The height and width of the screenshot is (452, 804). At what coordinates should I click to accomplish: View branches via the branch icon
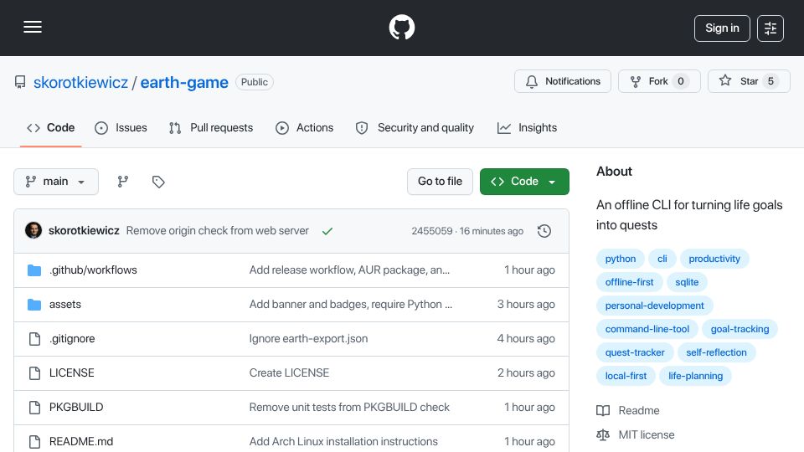coord(122,182)
